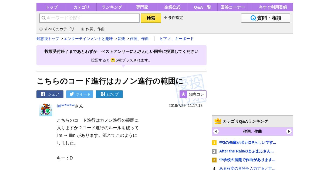Viewport: 324px width, 170px height.
Task: Focus the keyword search field
Action: tap(89, 18)
